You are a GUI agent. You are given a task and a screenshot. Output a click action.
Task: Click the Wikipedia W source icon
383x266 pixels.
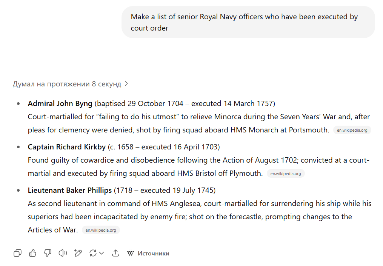[131, 254]
